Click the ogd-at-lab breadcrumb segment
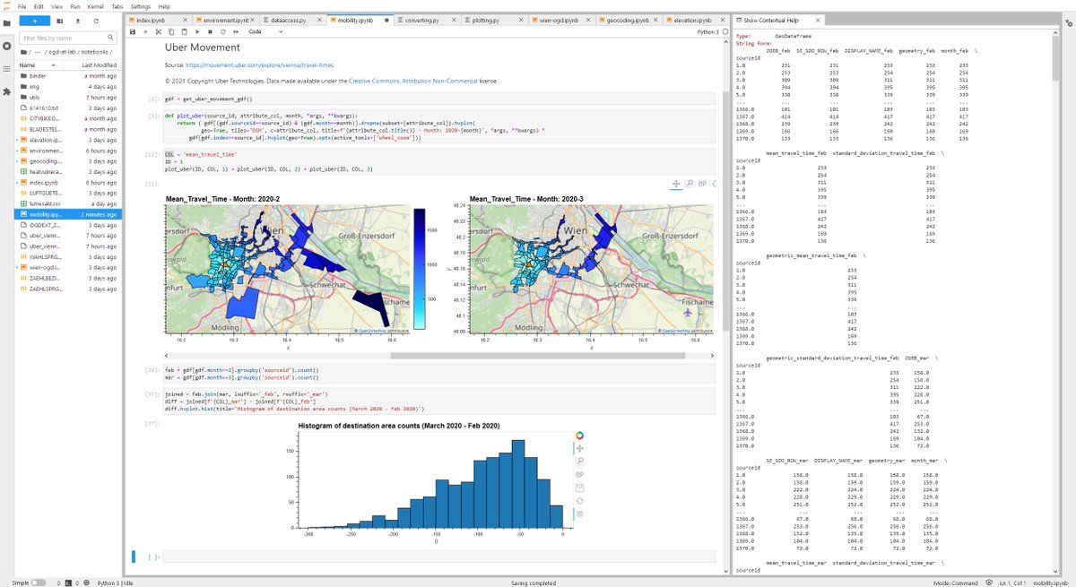The height and width of the screenshot is (587, 1076). pyautogui.click(x=62, y=52)
